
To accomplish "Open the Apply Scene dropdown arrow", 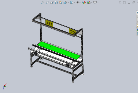I will tap(91, 3).
